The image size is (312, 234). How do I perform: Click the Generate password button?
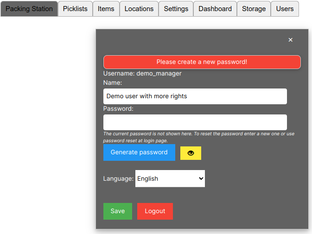click(139, 152)
